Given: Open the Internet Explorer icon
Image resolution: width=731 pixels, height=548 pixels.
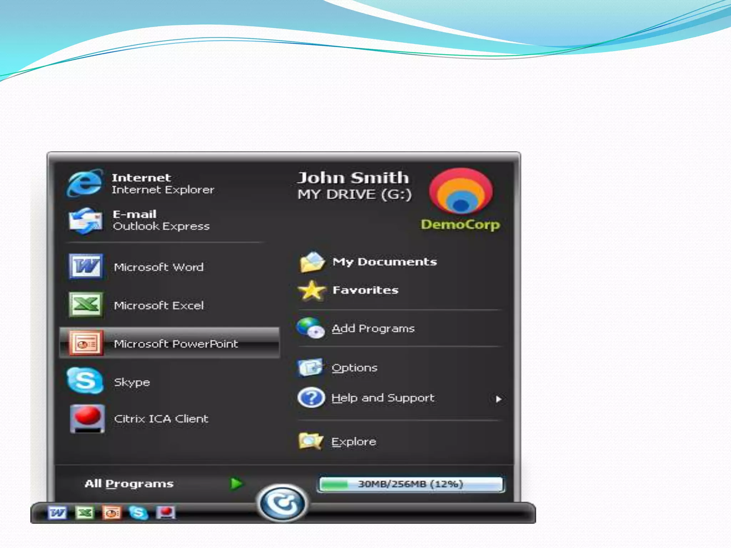Looking at the screenshot, I should pyautogui.click(x=84, y=183).
